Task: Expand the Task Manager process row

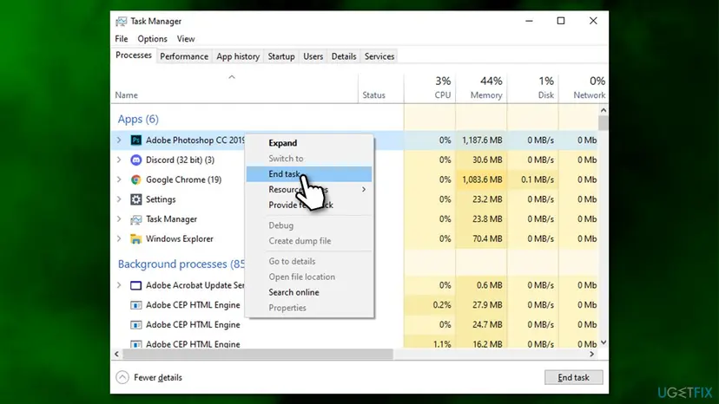Action: tap(119, 219)
